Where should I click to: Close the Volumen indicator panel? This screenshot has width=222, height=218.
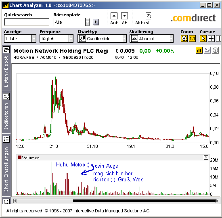pyautogui.click(x=206, y=157)
